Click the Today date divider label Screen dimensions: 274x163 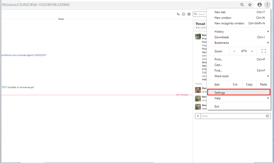click(61, 19)
